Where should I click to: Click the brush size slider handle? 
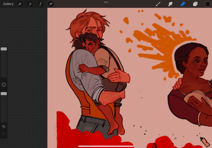4,49
